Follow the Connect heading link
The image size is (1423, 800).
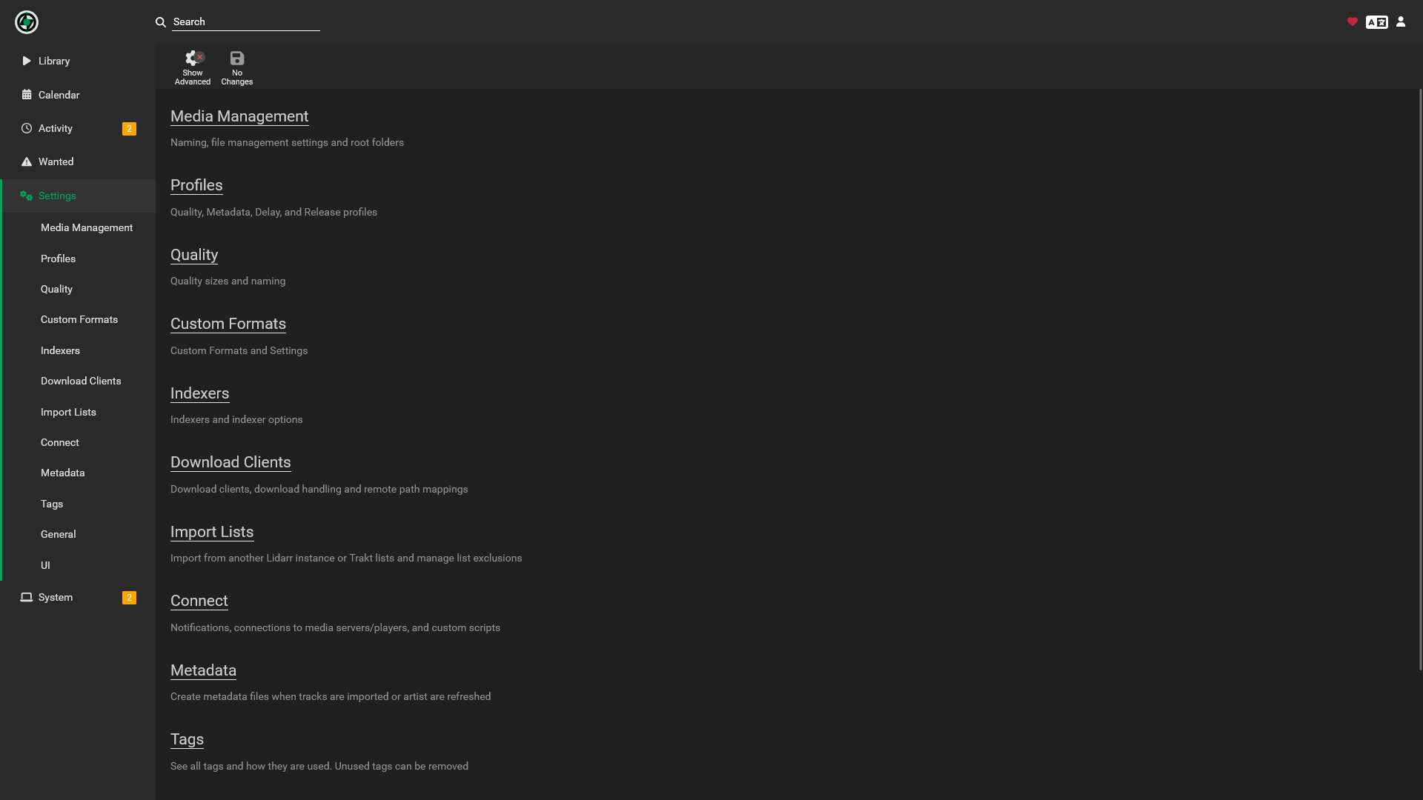click(199, 601)
